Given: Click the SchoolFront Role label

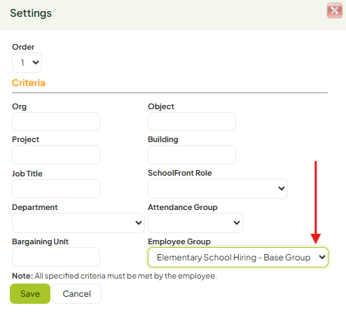Looking at the screenshot, I should [x=180, y=173].
